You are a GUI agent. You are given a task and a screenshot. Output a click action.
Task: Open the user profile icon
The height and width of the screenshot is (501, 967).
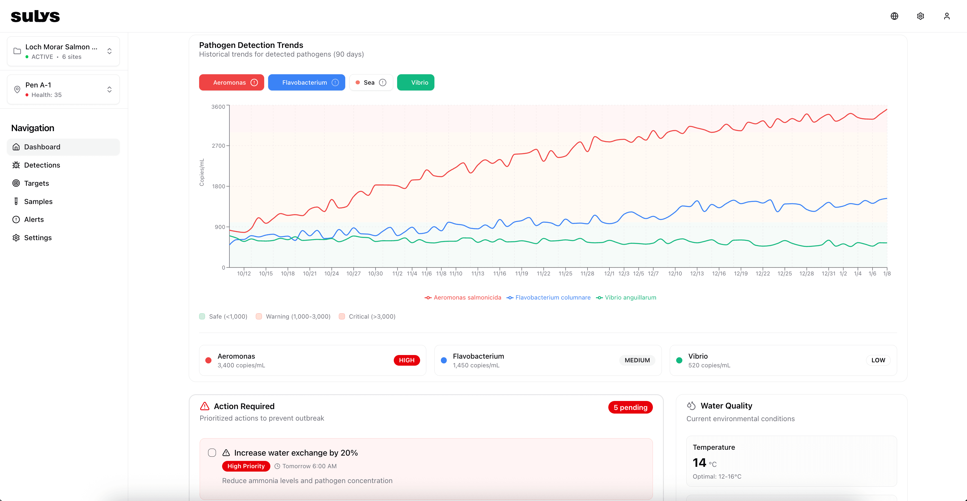[x=946, y=16]
